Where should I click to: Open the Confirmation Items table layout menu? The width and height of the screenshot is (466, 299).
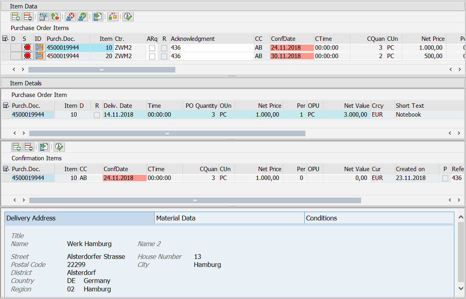[6, 169]
